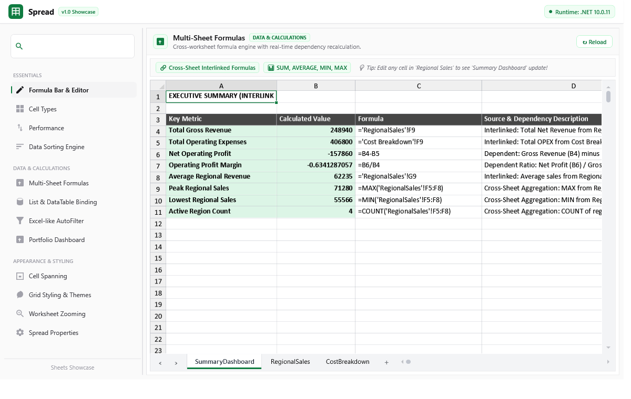Click the Cross-Sheet Interlinked Formulas chip
631x399 pixels.
207,68
